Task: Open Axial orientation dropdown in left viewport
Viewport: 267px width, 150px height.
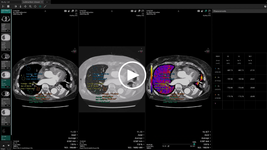Action: tap(74, 135)
